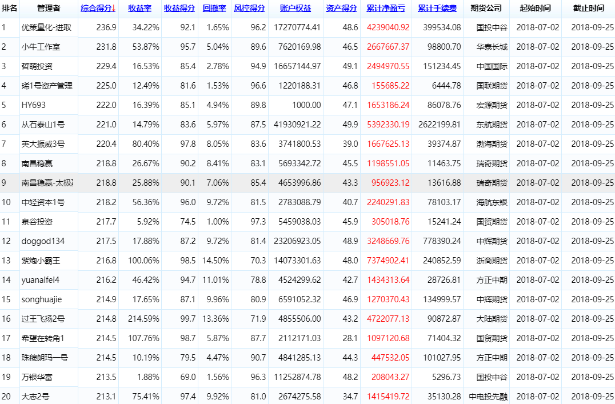Click futures company 东航期货

(x=492, y=125)
